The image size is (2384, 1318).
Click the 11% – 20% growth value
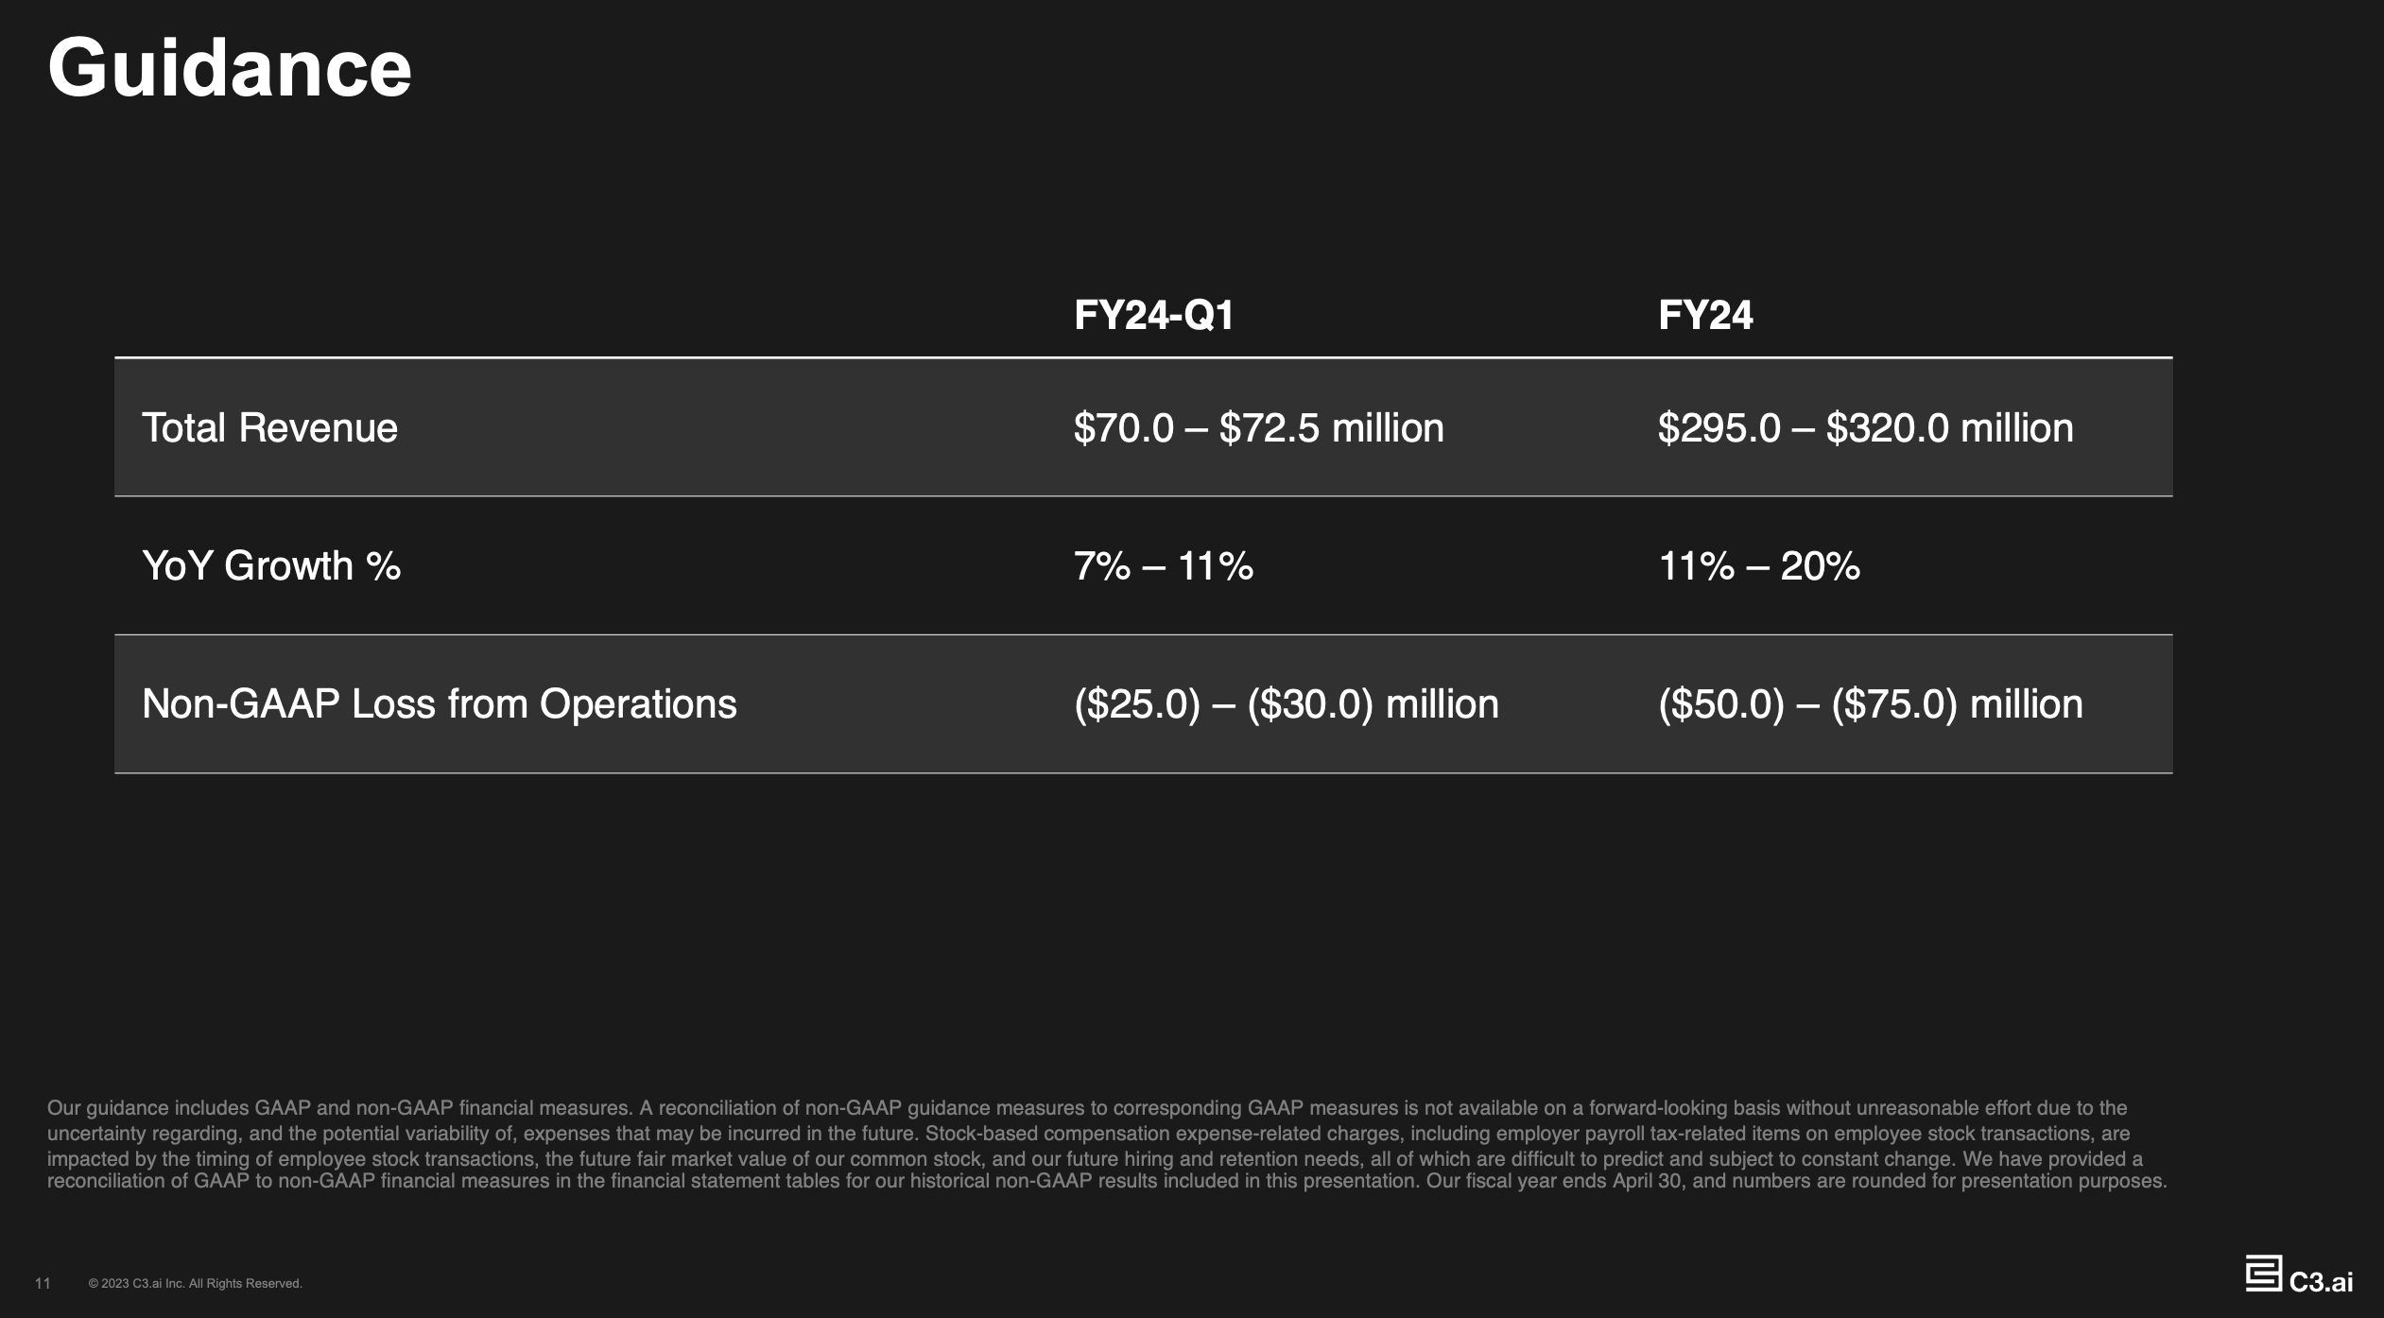[x=1758, y=565]
